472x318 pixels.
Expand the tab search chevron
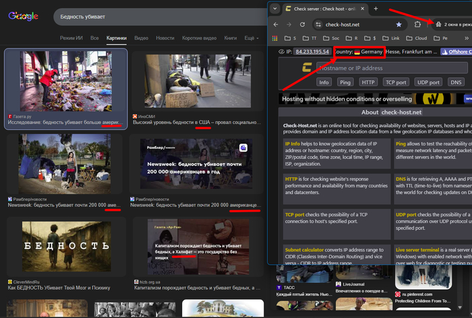[x=274, y=9]
